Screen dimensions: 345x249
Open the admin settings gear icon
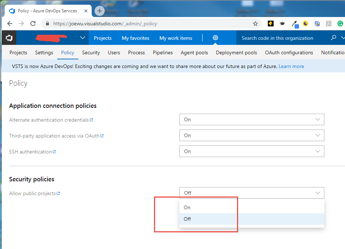(215, 38)
